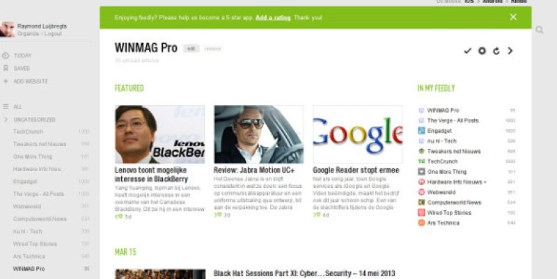
Task: Click the remove button beside WINMAG Pro
Action: click(x=213, y=49)
